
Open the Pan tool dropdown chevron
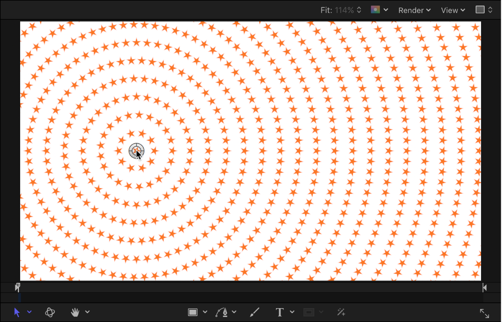(87, 312)
